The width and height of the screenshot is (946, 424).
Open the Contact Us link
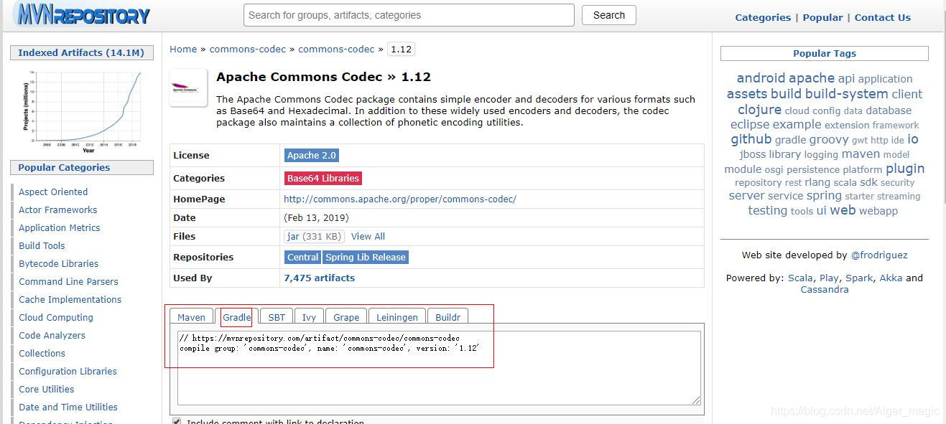pyautogui.click(x=882, y=17)
